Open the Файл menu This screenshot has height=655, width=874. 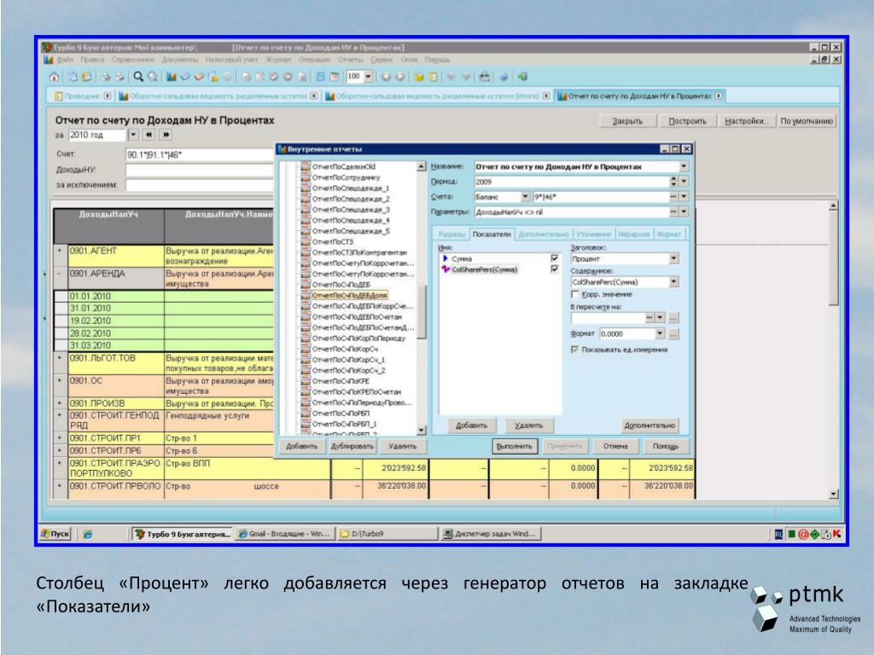[x=65, y=60]
